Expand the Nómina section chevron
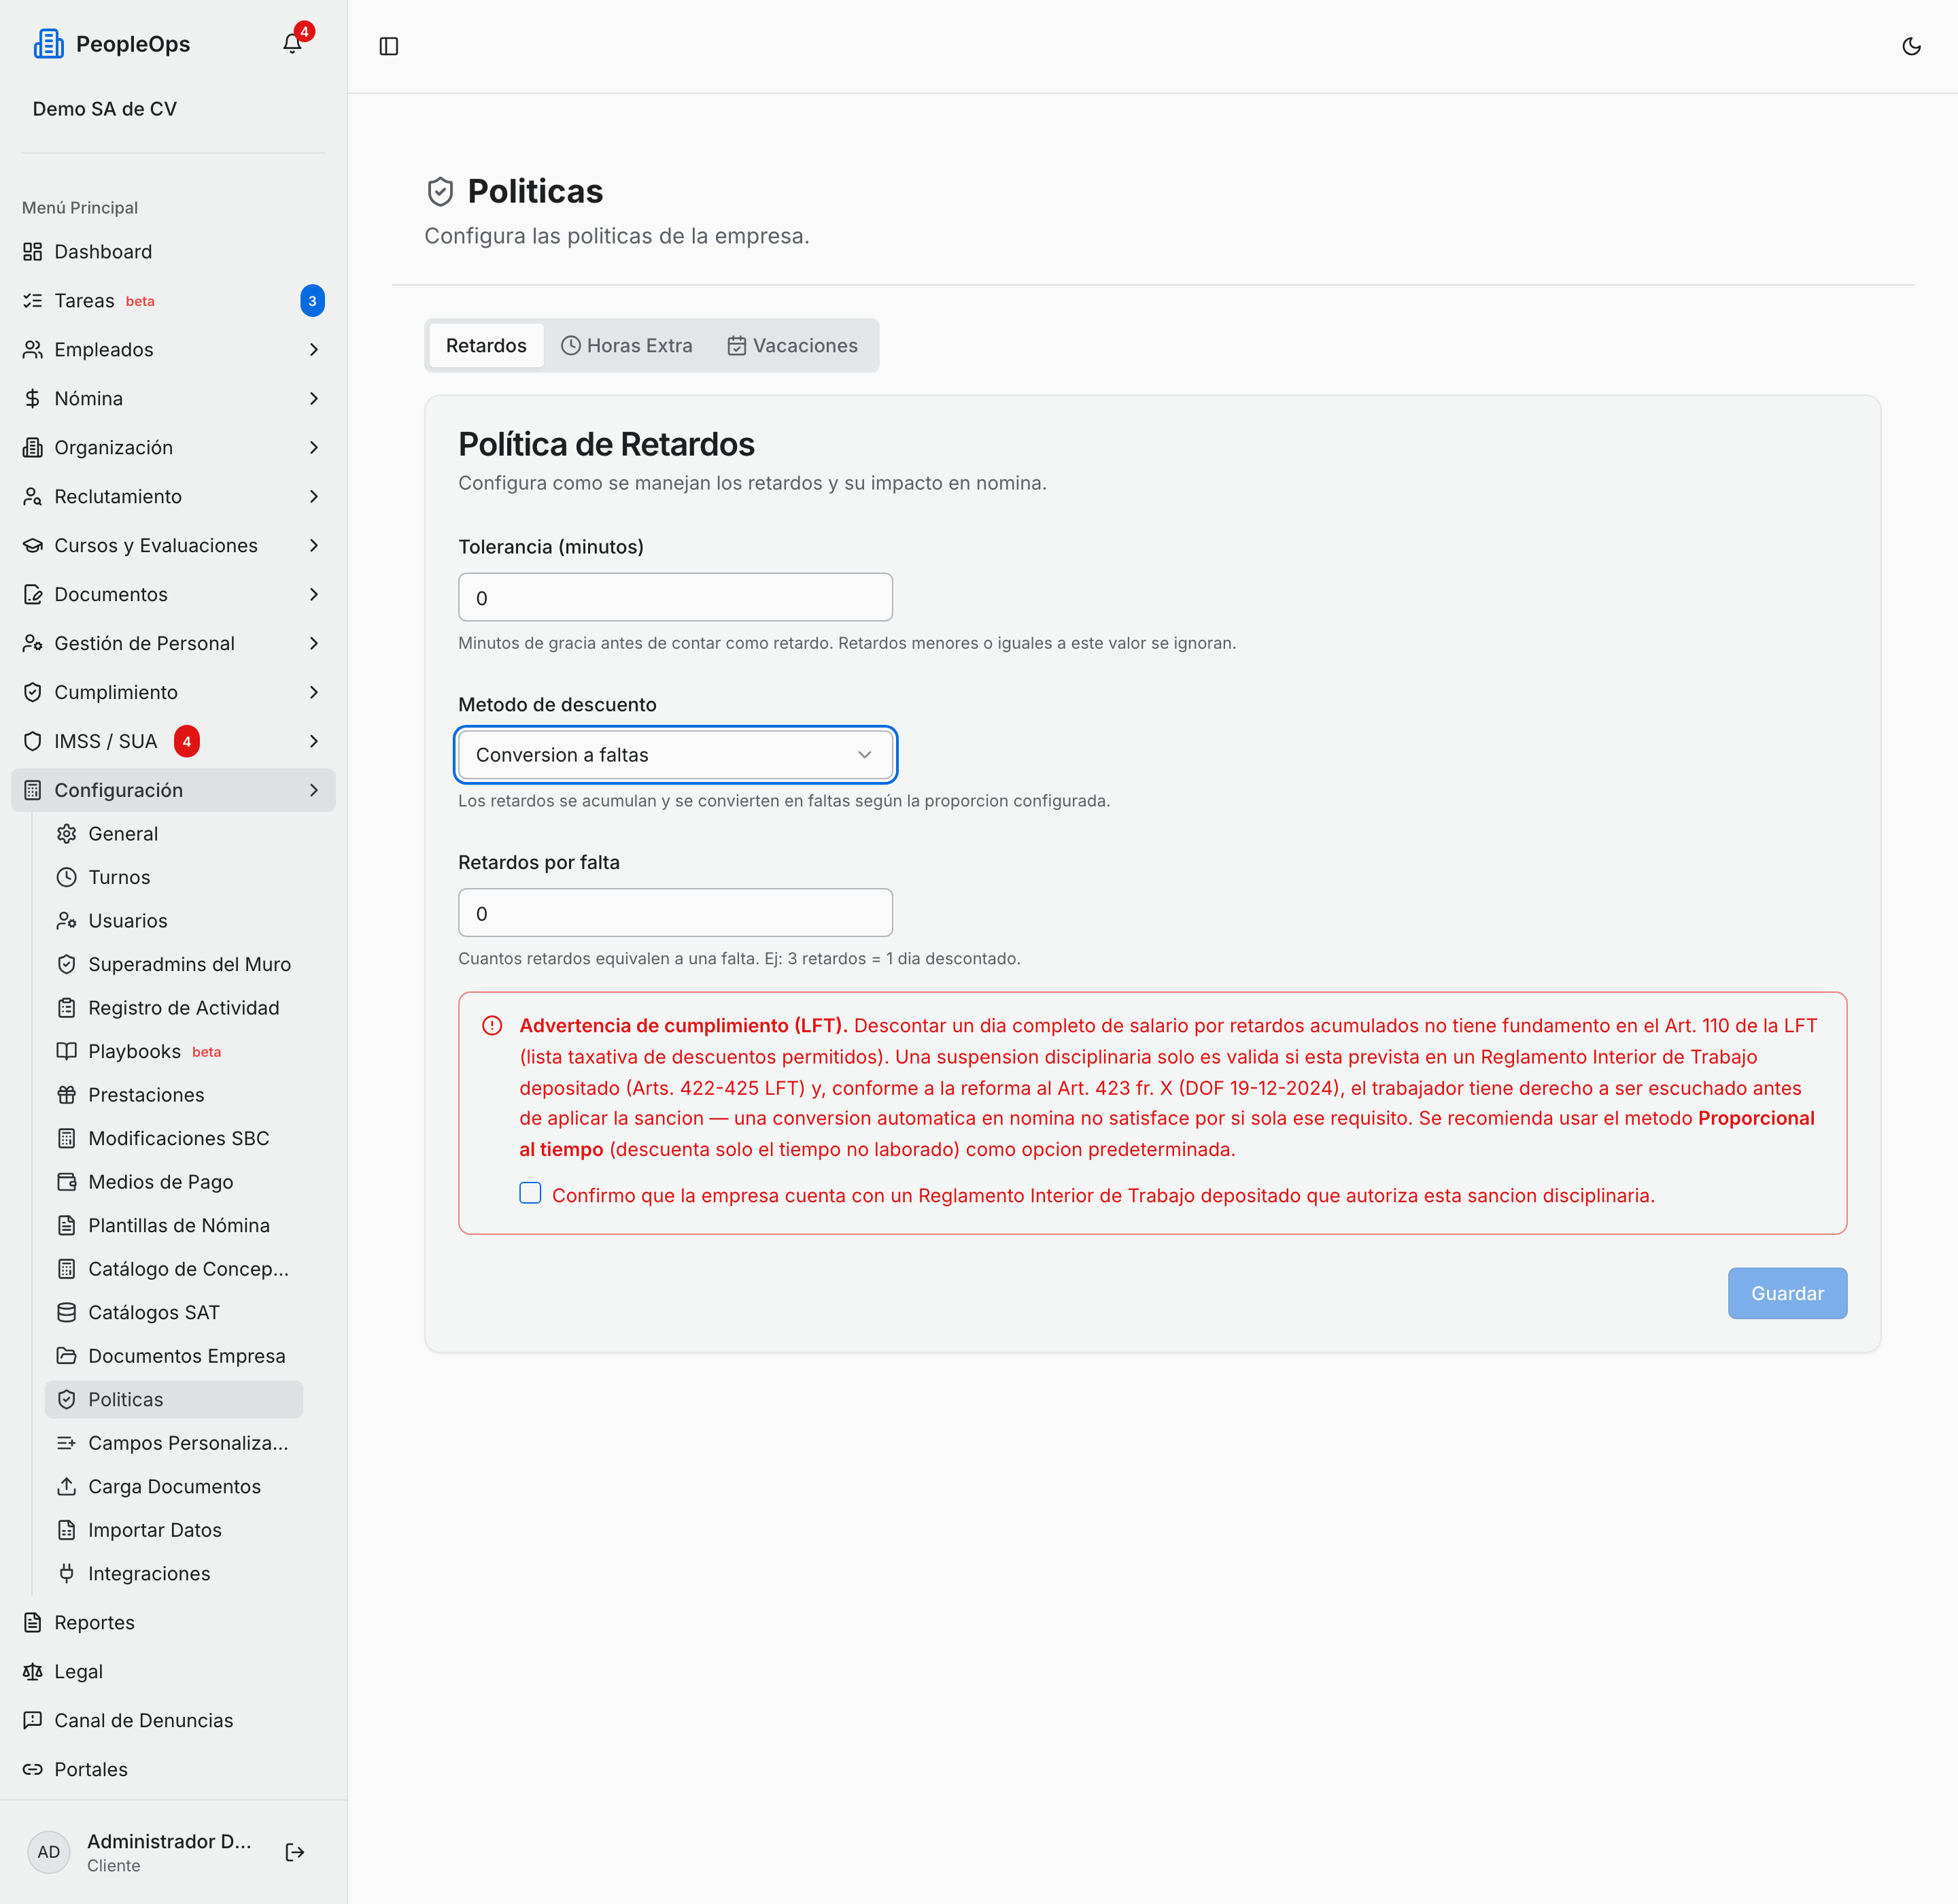Screen dimensions: 1958x1904 (x=314, y=398)
